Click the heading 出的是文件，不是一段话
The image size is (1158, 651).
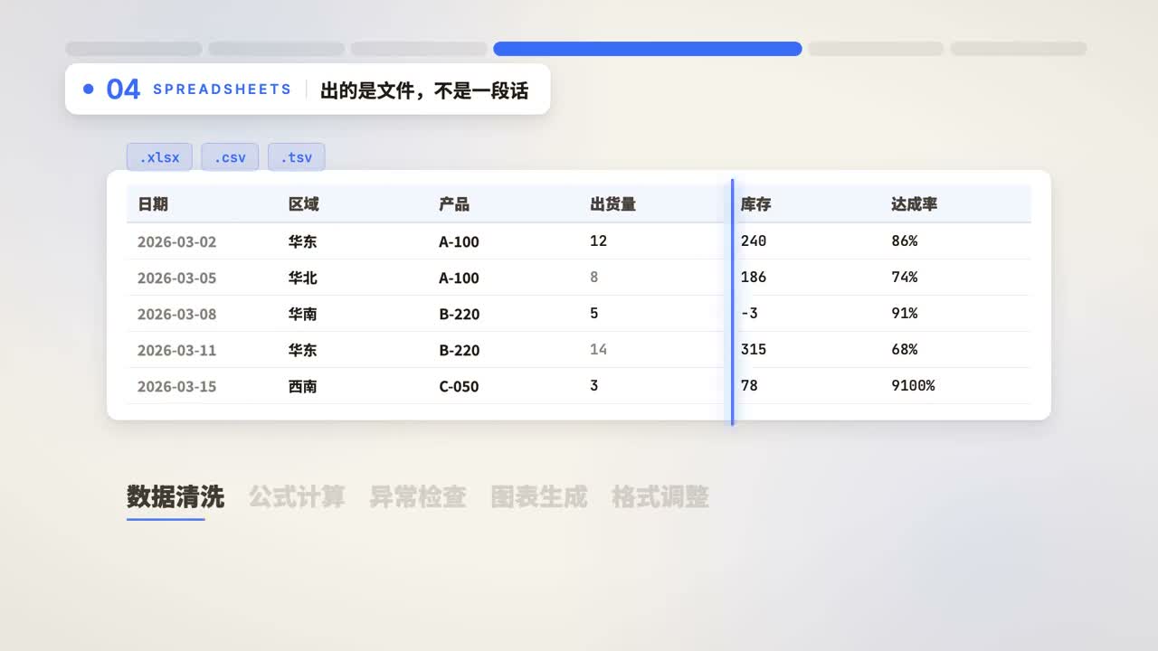point(424,90)
